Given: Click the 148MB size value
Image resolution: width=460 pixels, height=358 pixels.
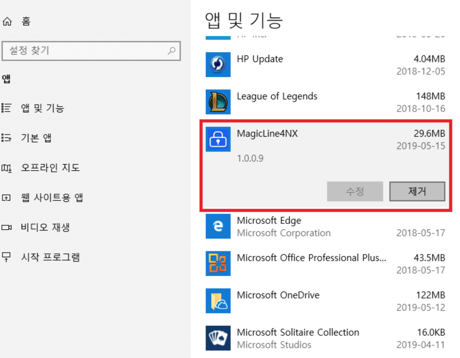Looking at the screenshot, I should point(431,96).
